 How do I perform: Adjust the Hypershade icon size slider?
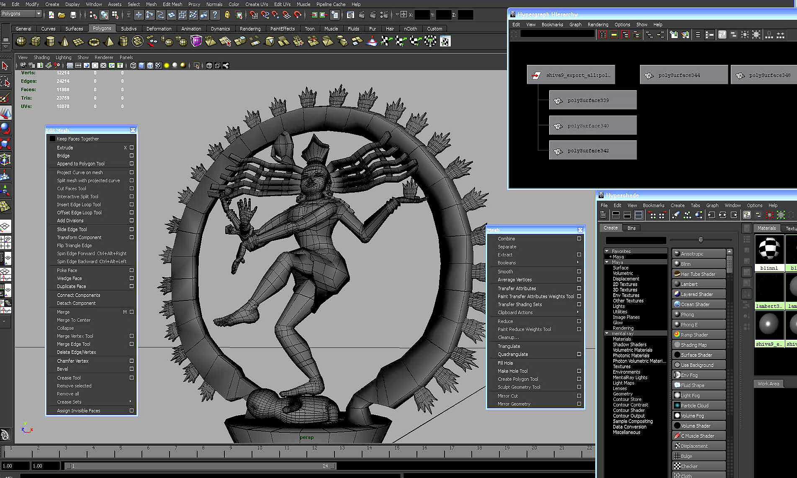point(700,240)
